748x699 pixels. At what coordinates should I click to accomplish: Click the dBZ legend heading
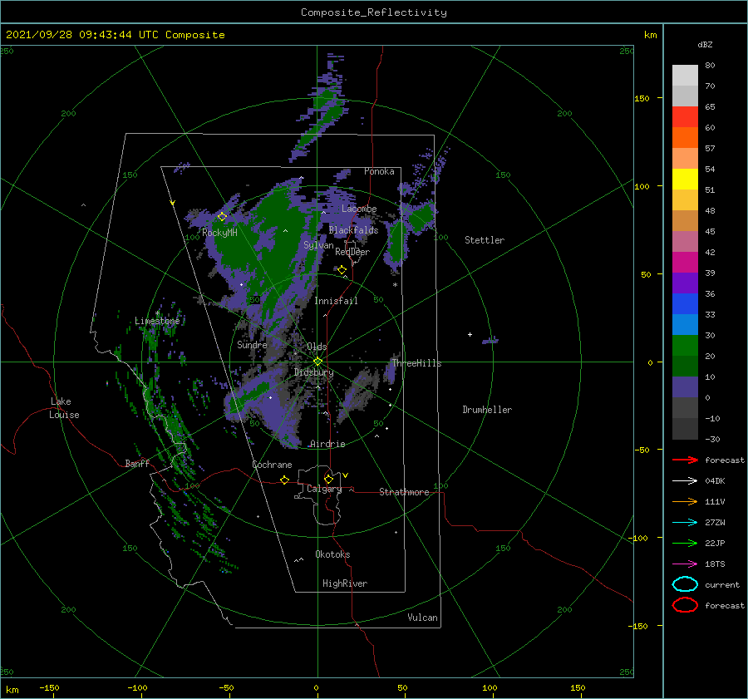point(705,44)
